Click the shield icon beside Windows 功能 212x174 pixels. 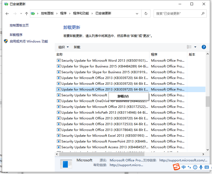pos(6,41)
